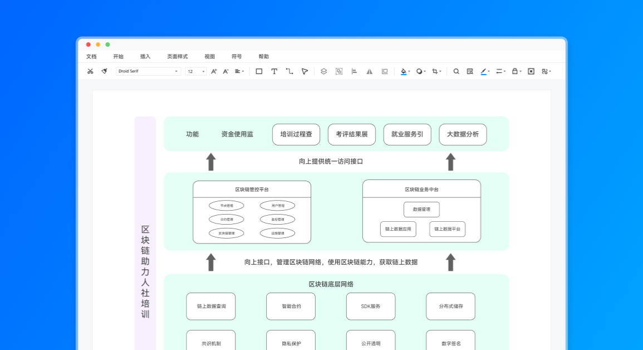Viewport: 643px width, 350px height.
Task: Click the 区块链管控平台 title
Action: [x=252, y=189]
